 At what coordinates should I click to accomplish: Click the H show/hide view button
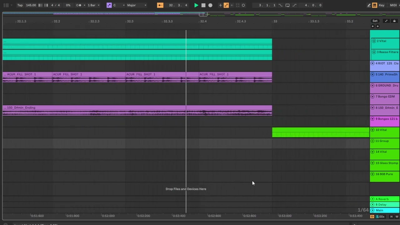[391, 217]
